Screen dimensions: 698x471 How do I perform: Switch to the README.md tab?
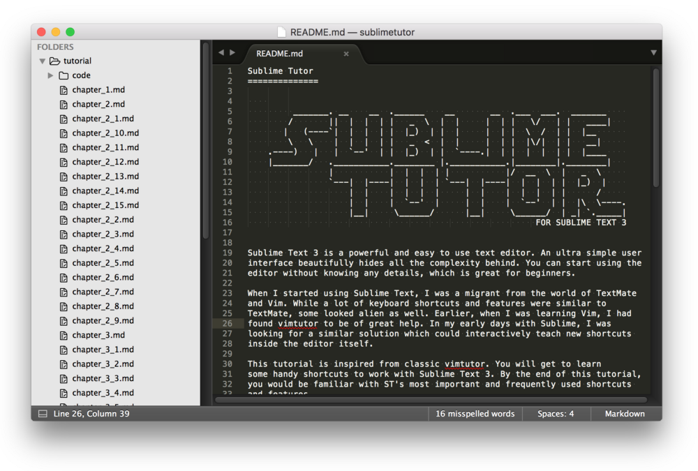pyautogui.click(x=303, y=54)
